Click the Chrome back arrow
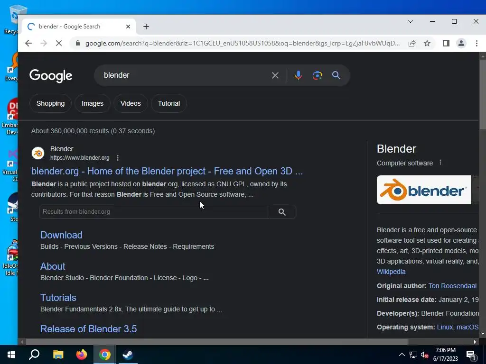Image resolution: width=486 pixels, height=364 pixels. 28,43
